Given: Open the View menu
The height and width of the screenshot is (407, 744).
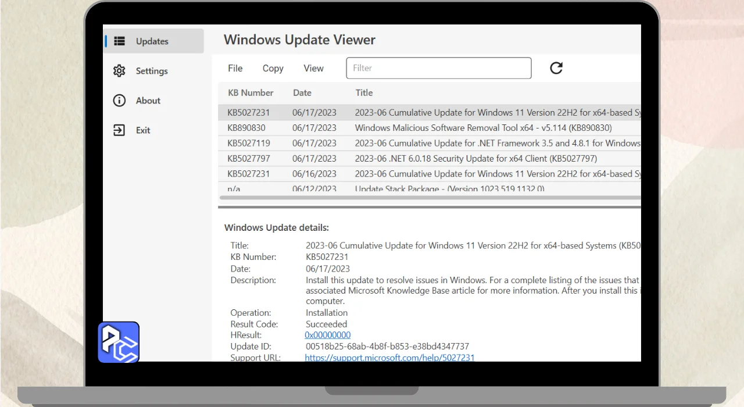Looking at the screenshot, I should tap(313, 68).
